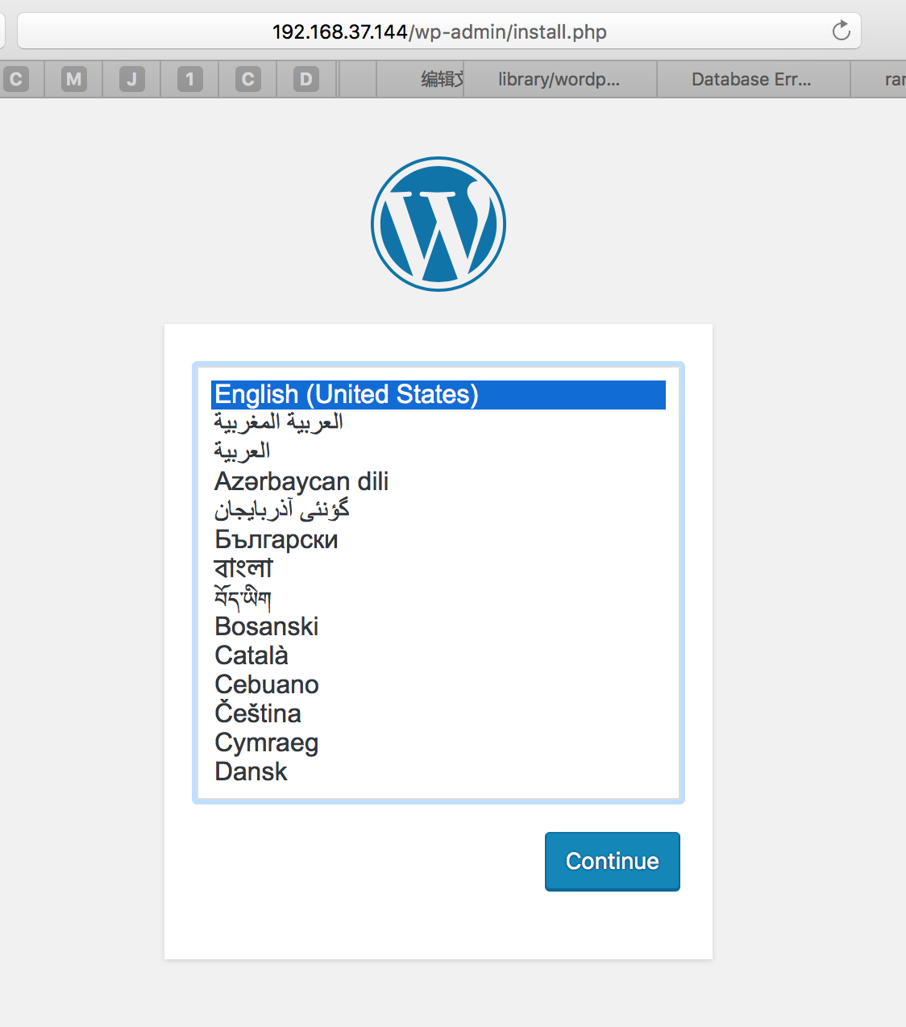Click the address bar URL field
906x1027 pixels.
coord(439,31)
